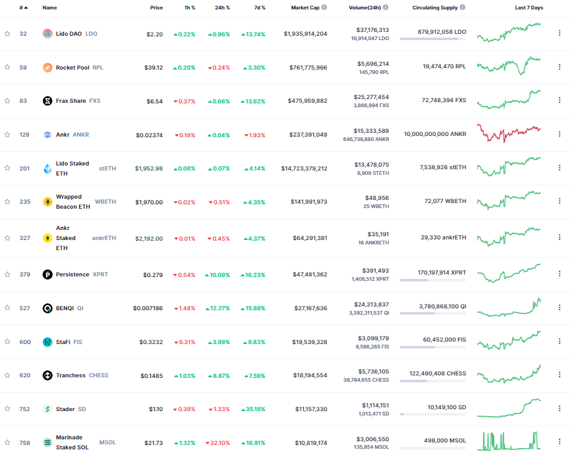Open options menu for Lido Staked ETH
Image resolution: width=570 pixels, height=455 pixels.
tap(559, 167)
